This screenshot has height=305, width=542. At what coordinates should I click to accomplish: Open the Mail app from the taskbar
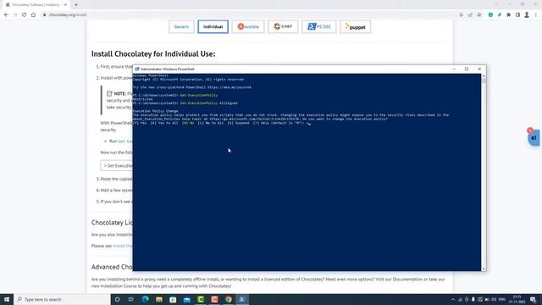point(186,299)
